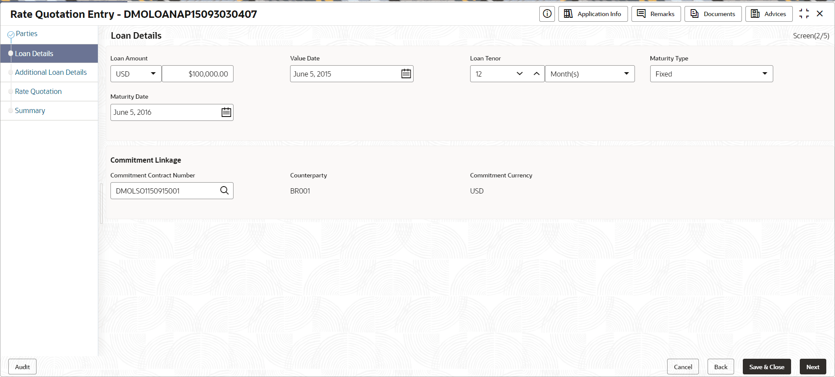Click the loan amount field $100,000.00
The height and width of the screenshot is (377, 835).
(x=198, y=74)
